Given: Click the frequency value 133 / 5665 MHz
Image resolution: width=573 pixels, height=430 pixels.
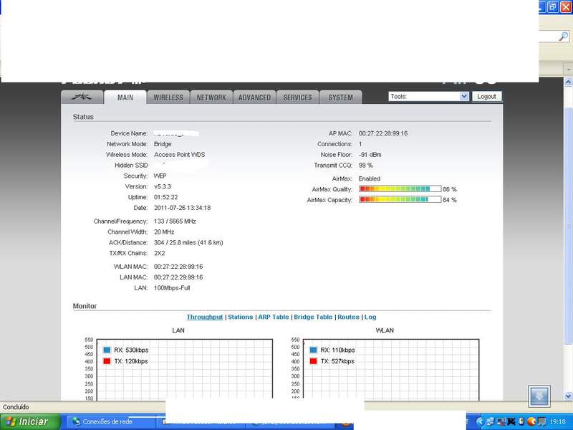Looking at the screenshot, I should (x=175, y=221).
